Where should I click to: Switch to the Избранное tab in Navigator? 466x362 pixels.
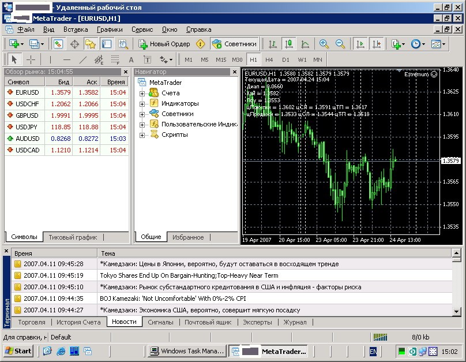coord(188,237)
